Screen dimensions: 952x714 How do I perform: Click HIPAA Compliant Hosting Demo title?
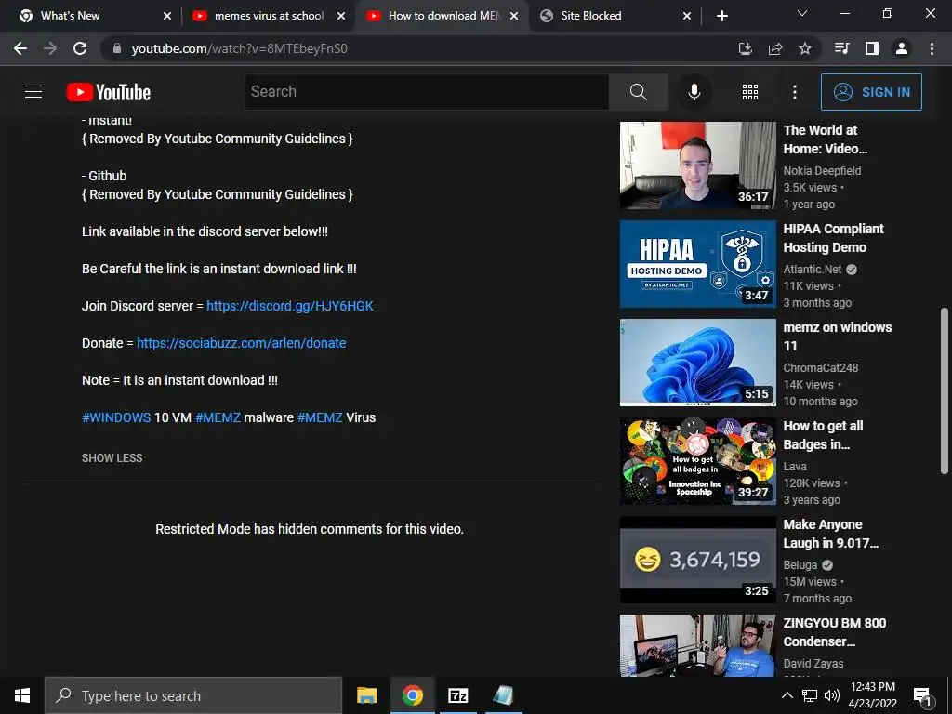pos(833,238)
